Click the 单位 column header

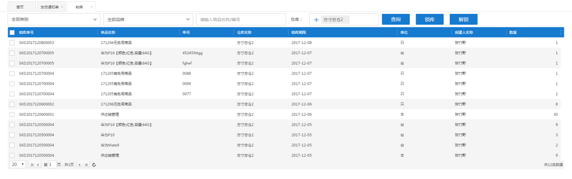404,32
